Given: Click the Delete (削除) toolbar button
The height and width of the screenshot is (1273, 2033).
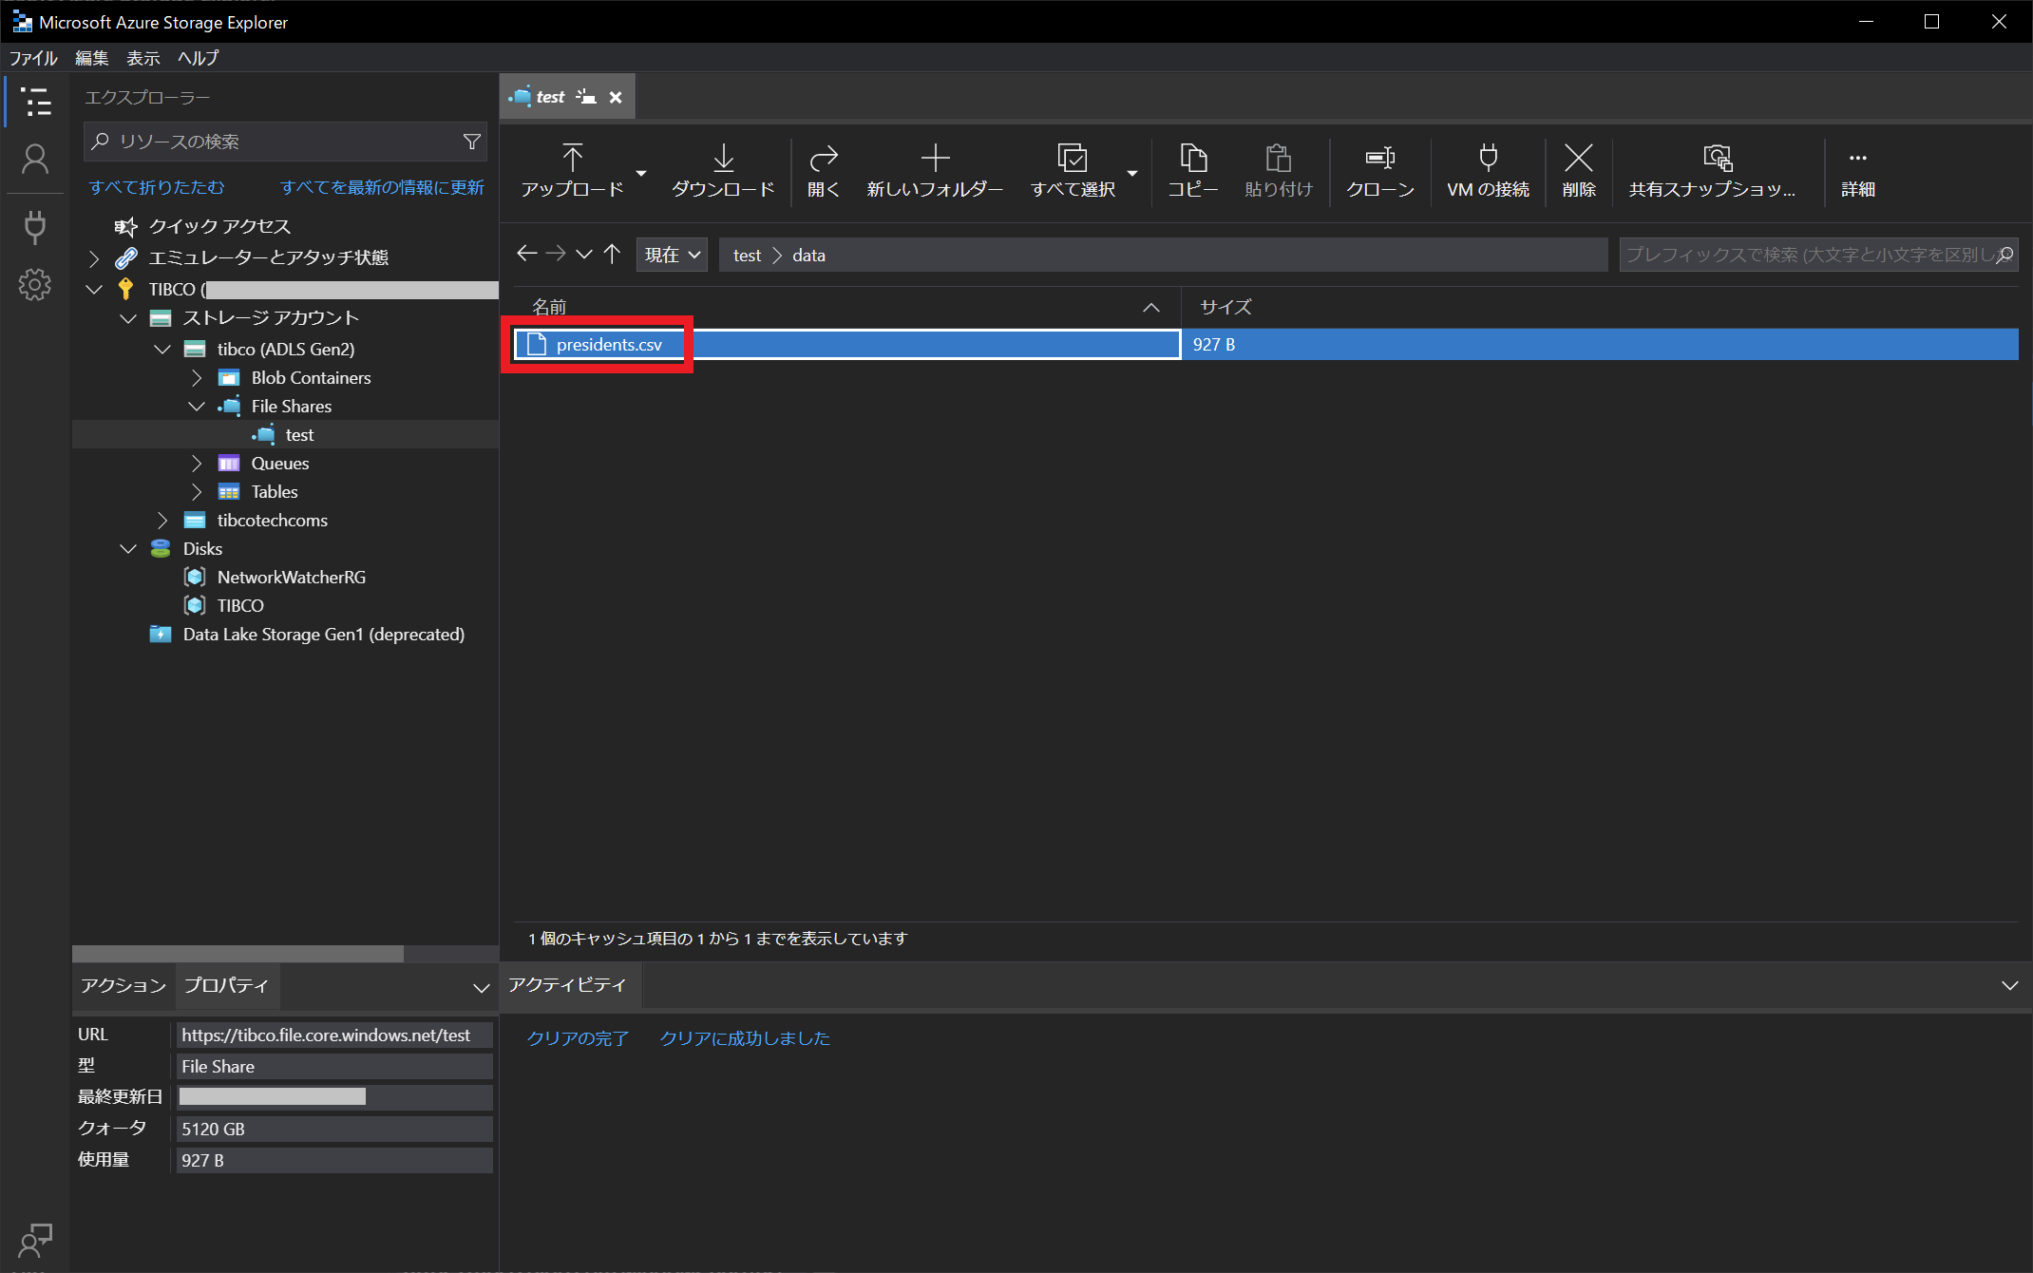Looking at the screenshot, I should tap(1579, 171).
